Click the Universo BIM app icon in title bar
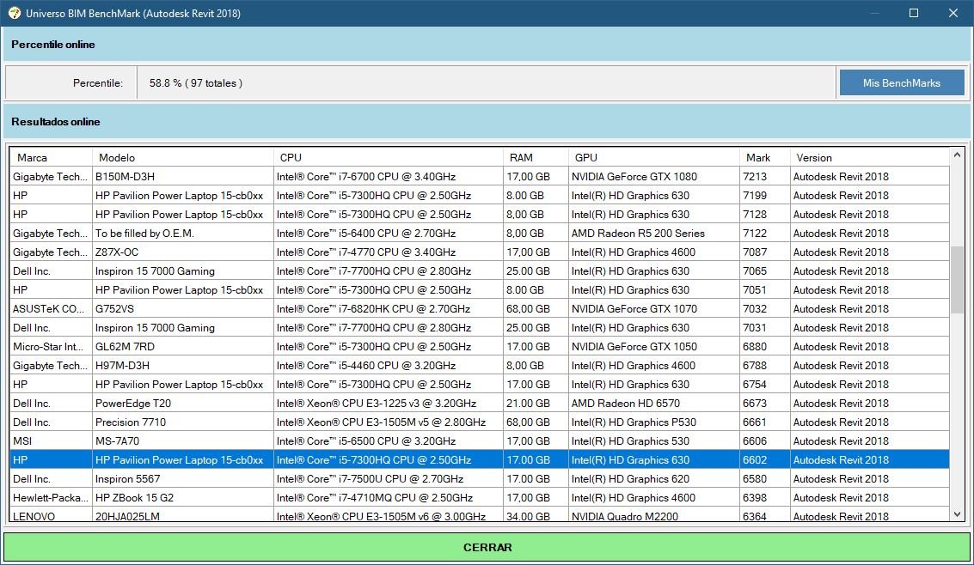974x565 pixels. [14, 13]
